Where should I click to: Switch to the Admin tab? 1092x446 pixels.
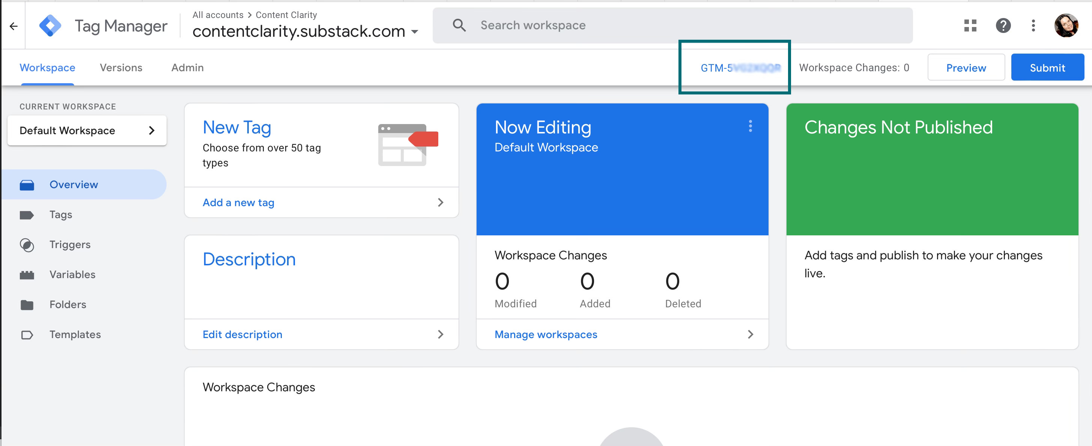[x=187, y=68]
